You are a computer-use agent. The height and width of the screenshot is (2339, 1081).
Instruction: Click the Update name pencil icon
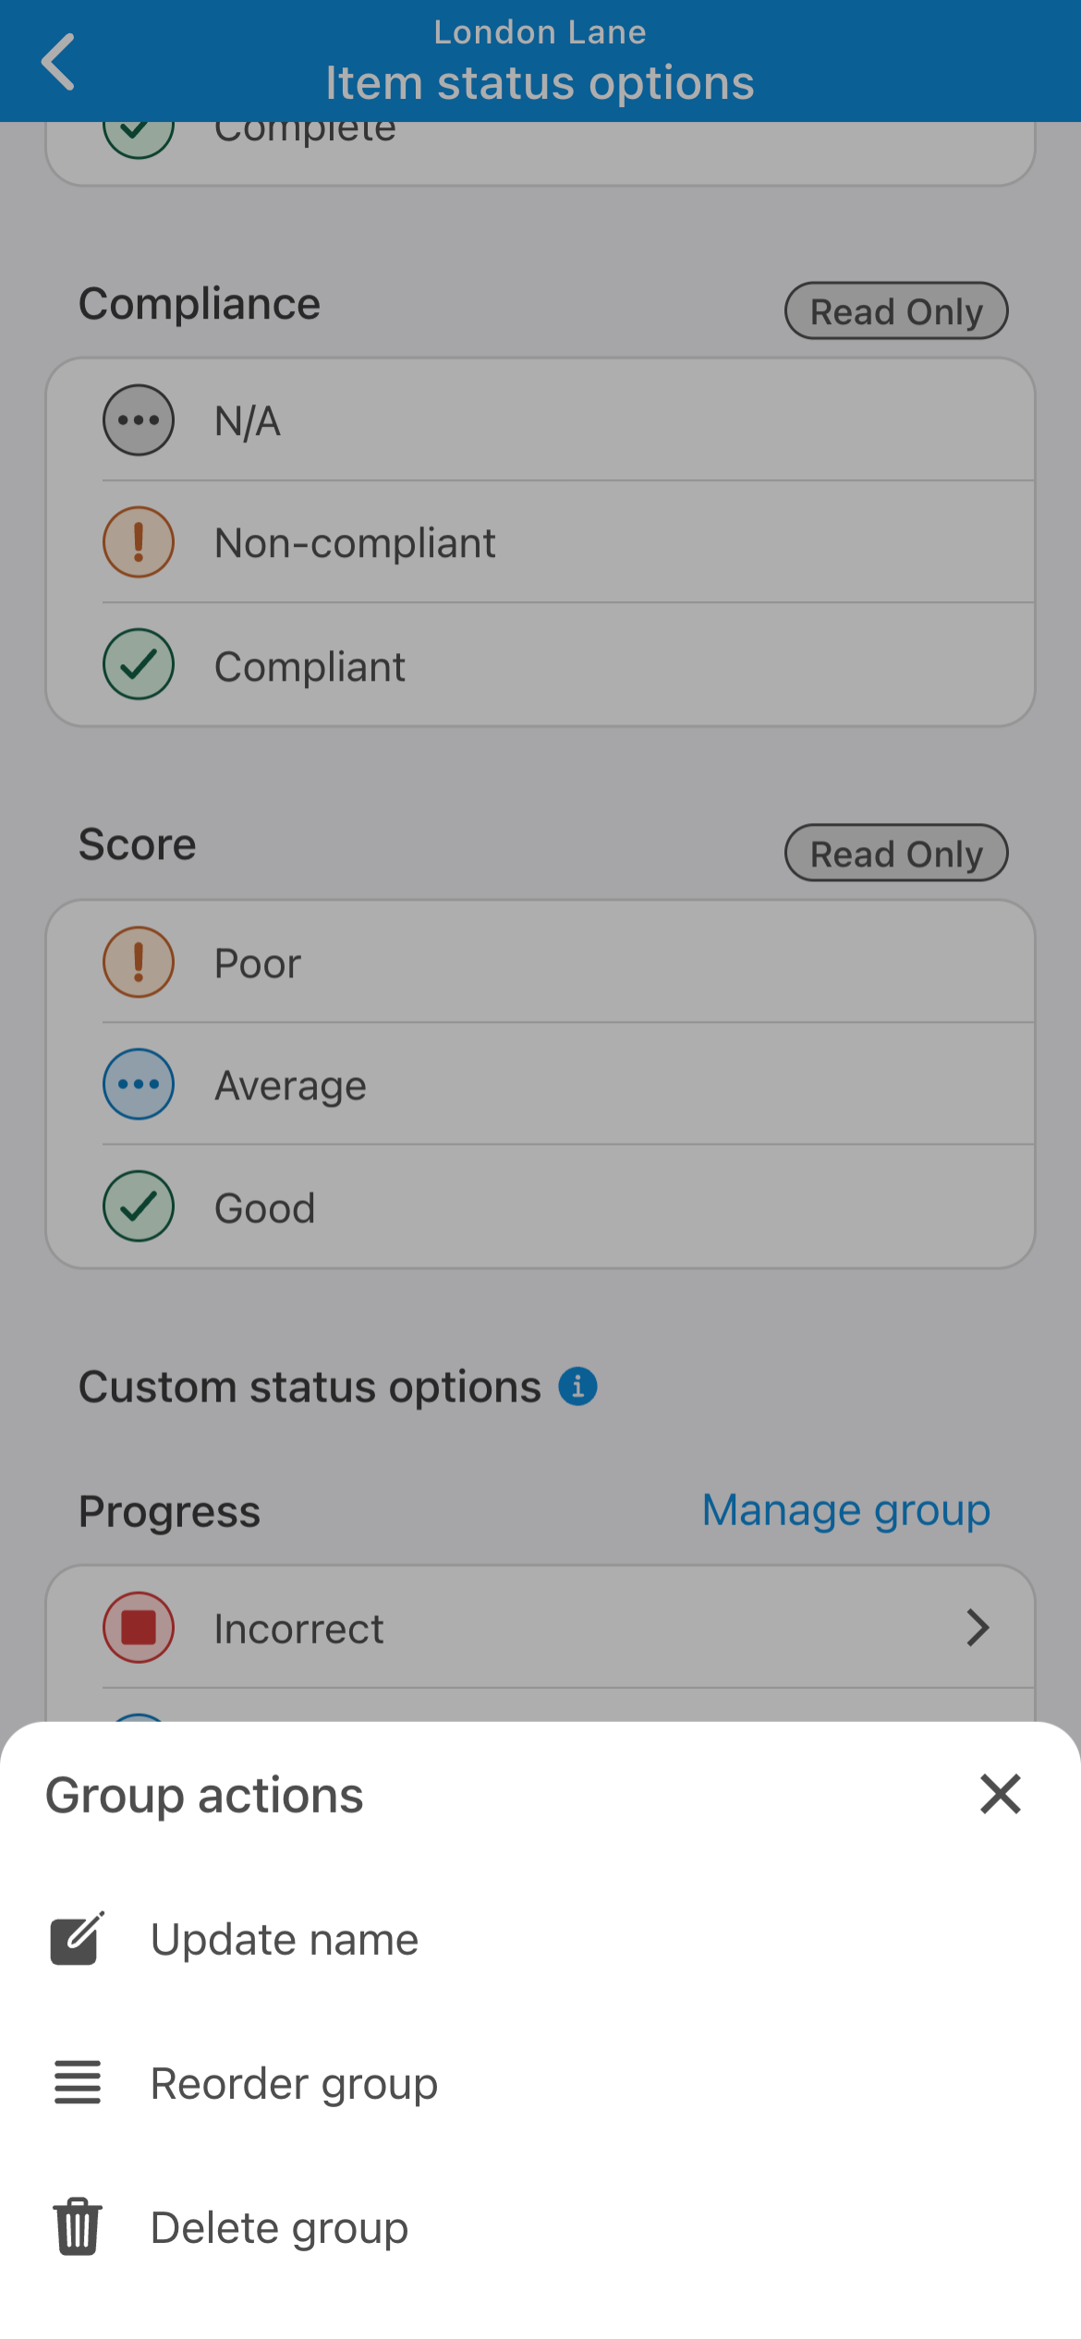[x=78, y=1939]
